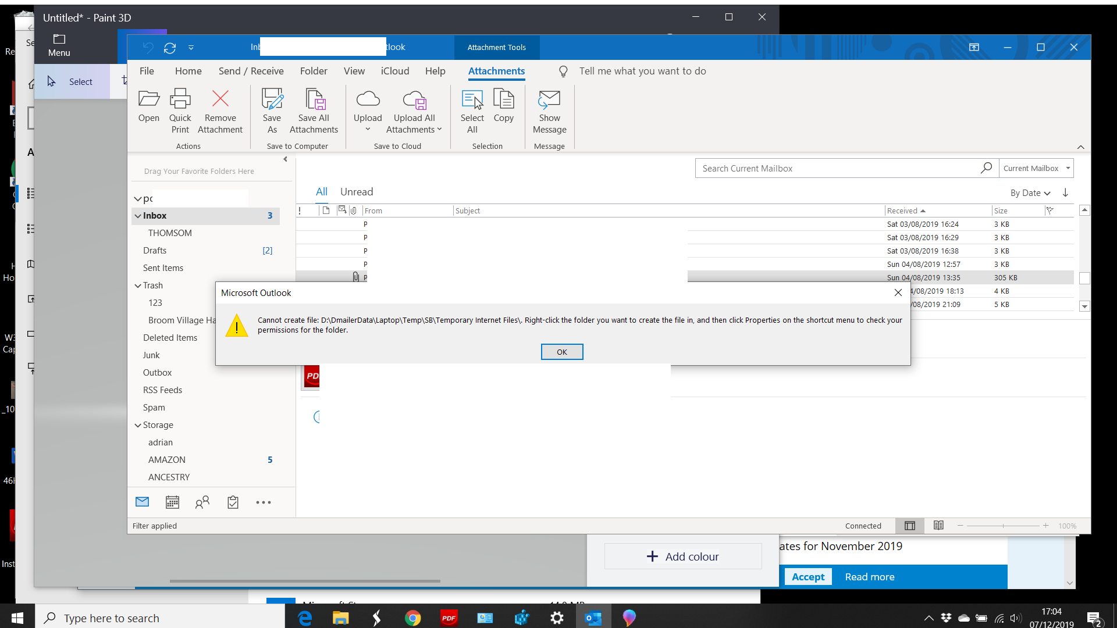Image resolution: width=1117 pixels, height=628 pixels.
Task: Switch to Normal view in status bar
Action: 910,526
